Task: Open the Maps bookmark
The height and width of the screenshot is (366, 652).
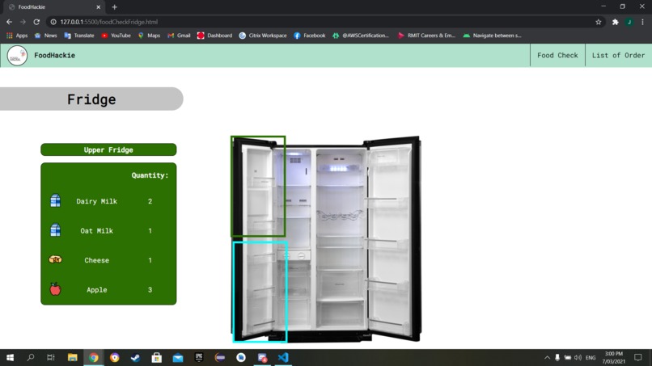Action: (149, 36)
